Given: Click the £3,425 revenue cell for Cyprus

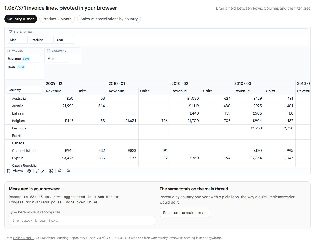Looking at the screenshot, I should 60,158.
